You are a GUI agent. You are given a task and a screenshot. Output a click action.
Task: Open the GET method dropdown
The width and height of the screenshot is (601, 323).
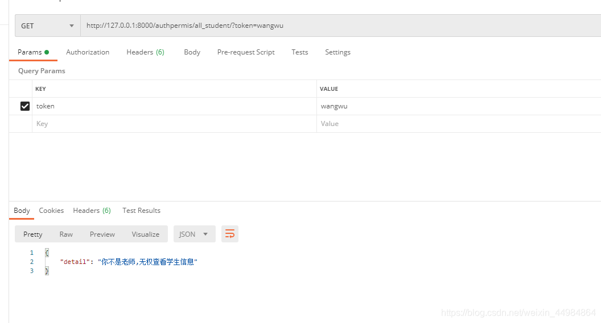(48, 26)
